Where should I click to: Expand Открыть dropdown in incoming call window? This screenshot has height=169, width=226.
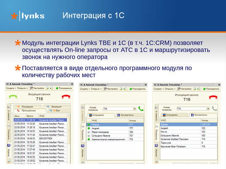(x=22, y=88)
